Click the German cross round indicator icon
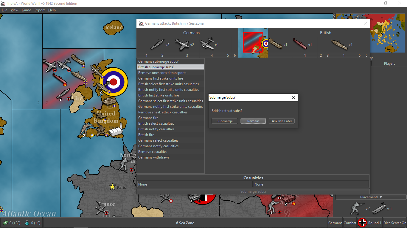The width and height of the screenshot is (407, 228). 362,222
